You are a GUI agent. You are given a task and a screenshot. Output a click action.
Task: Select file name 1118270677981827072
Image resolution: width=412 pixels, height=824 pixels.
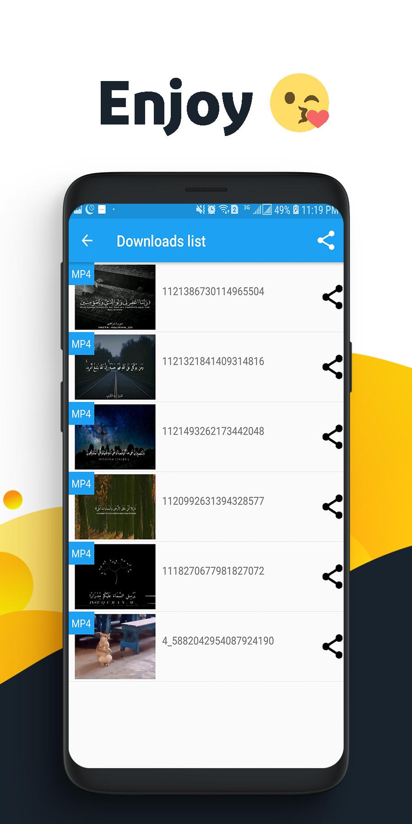click(213, 571)
